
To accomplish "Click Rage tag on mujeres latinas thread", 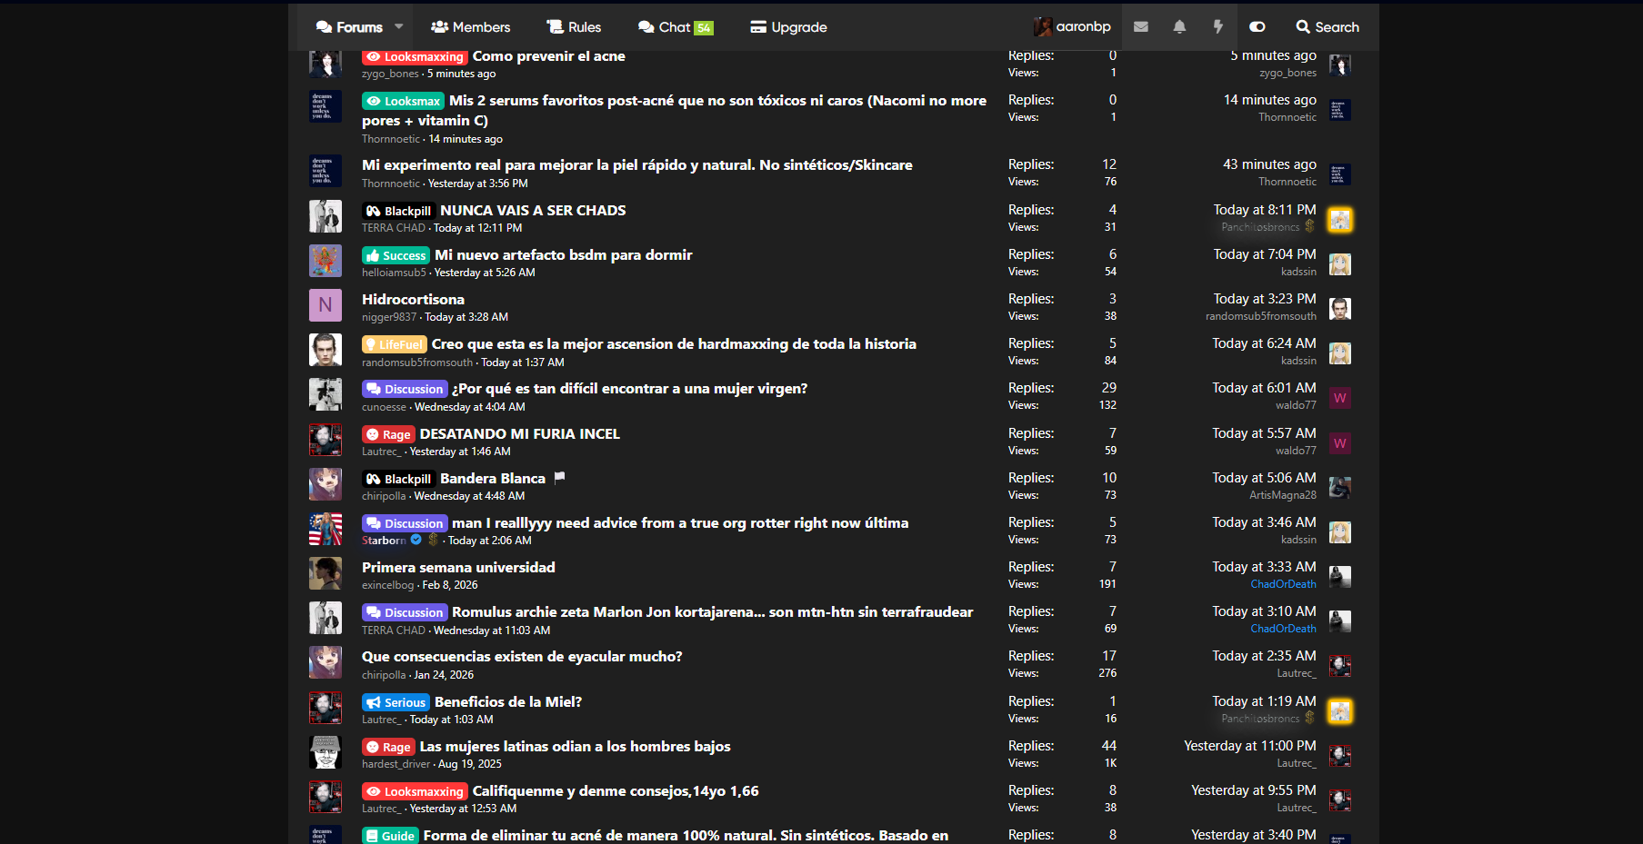I will click(x=388, y=747).
